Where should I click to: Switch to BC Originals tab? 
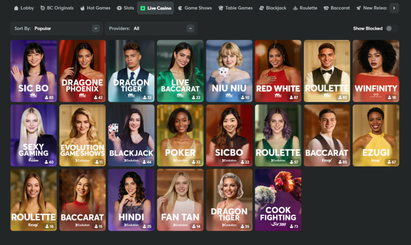pyautogui.click(x=57, y=8)
